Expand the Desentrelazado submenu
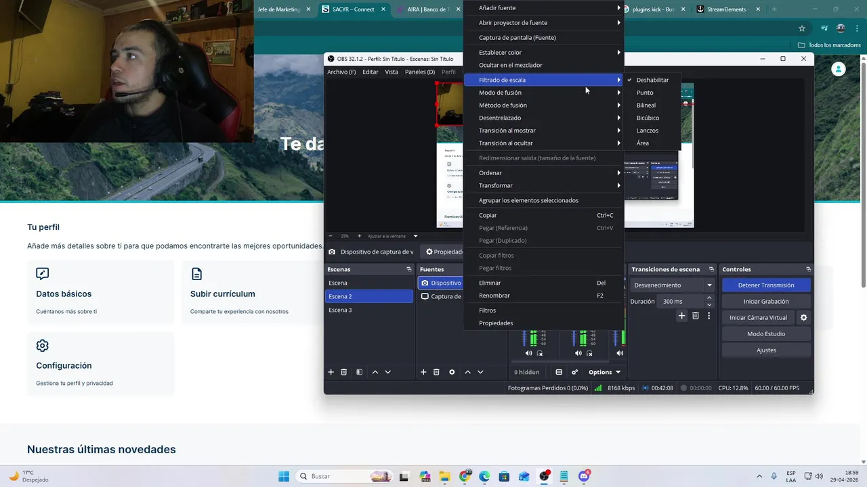 [543, 118]
